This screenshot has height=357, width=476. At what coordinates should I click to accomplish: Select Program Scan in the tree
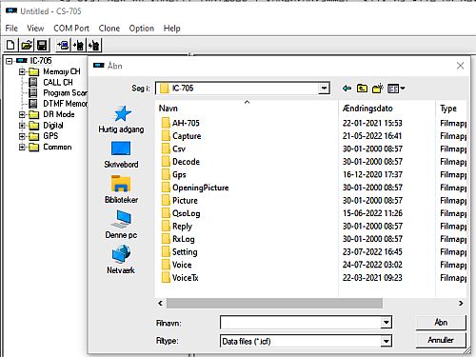coord(65,93)
